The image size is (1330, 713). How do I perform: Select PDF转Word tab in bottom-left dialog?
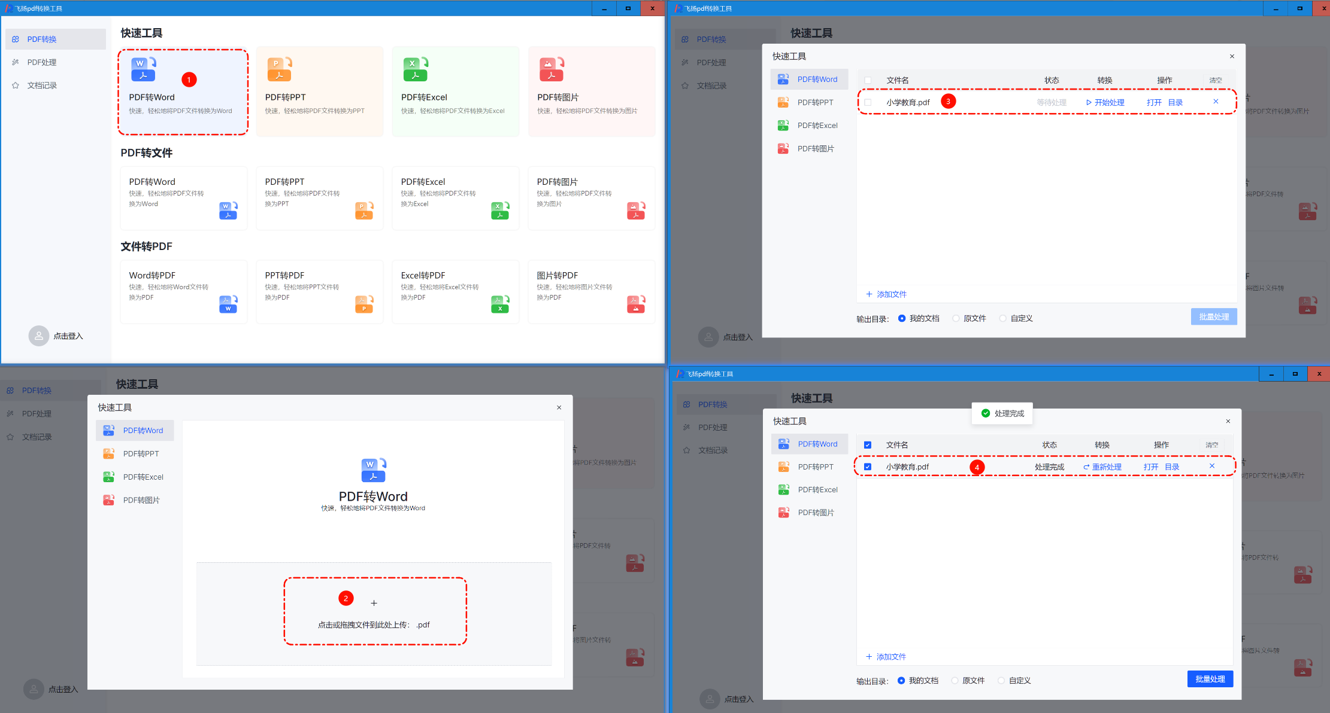click(x=135, y=430)
